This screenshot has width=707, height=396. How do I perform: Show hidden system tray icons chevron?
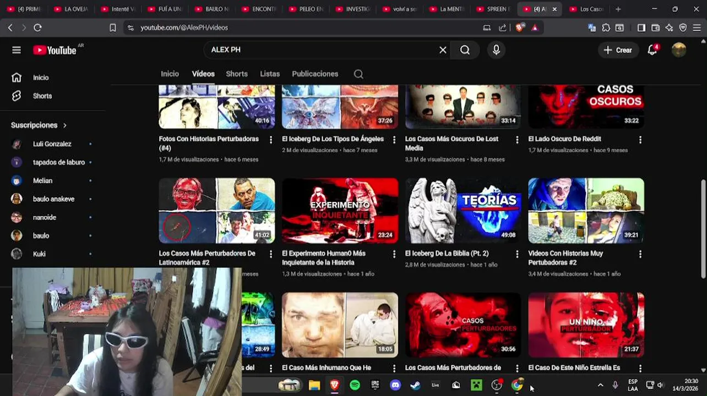coord(600,385)
